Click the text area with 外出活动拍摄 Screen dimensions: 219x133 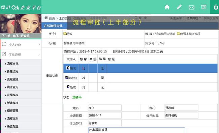pyautogui.click(x=136, y=130)
